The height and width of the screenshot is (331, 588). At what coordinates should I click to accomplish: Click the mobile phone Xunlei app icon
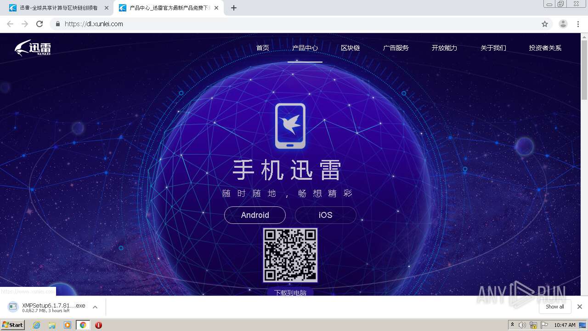290,126
